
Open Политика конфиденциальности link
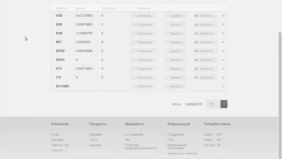click(141, 147)
